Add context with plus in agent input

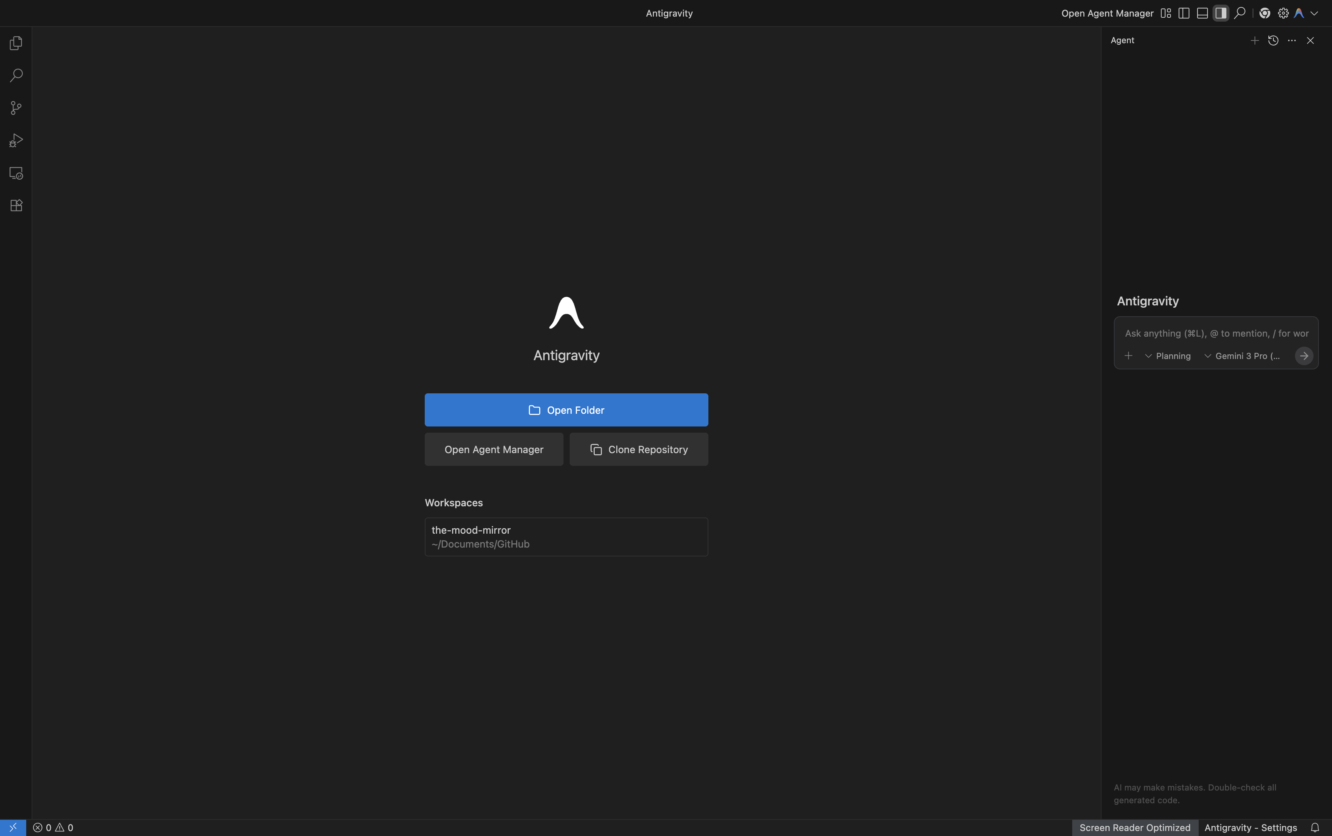point(1128,356)
